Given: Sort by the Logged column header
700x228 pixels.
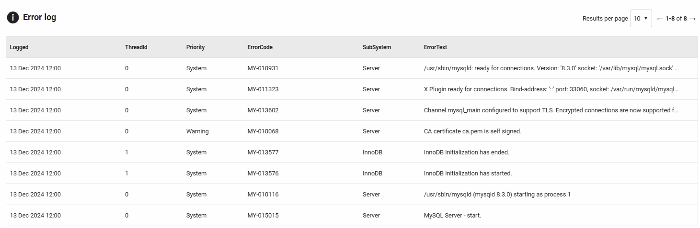Looking at the screenshot, I should click(19, 47).
